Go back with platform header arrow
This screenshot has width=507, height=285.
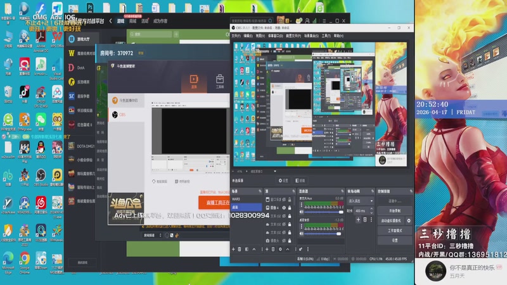point(110,21)
